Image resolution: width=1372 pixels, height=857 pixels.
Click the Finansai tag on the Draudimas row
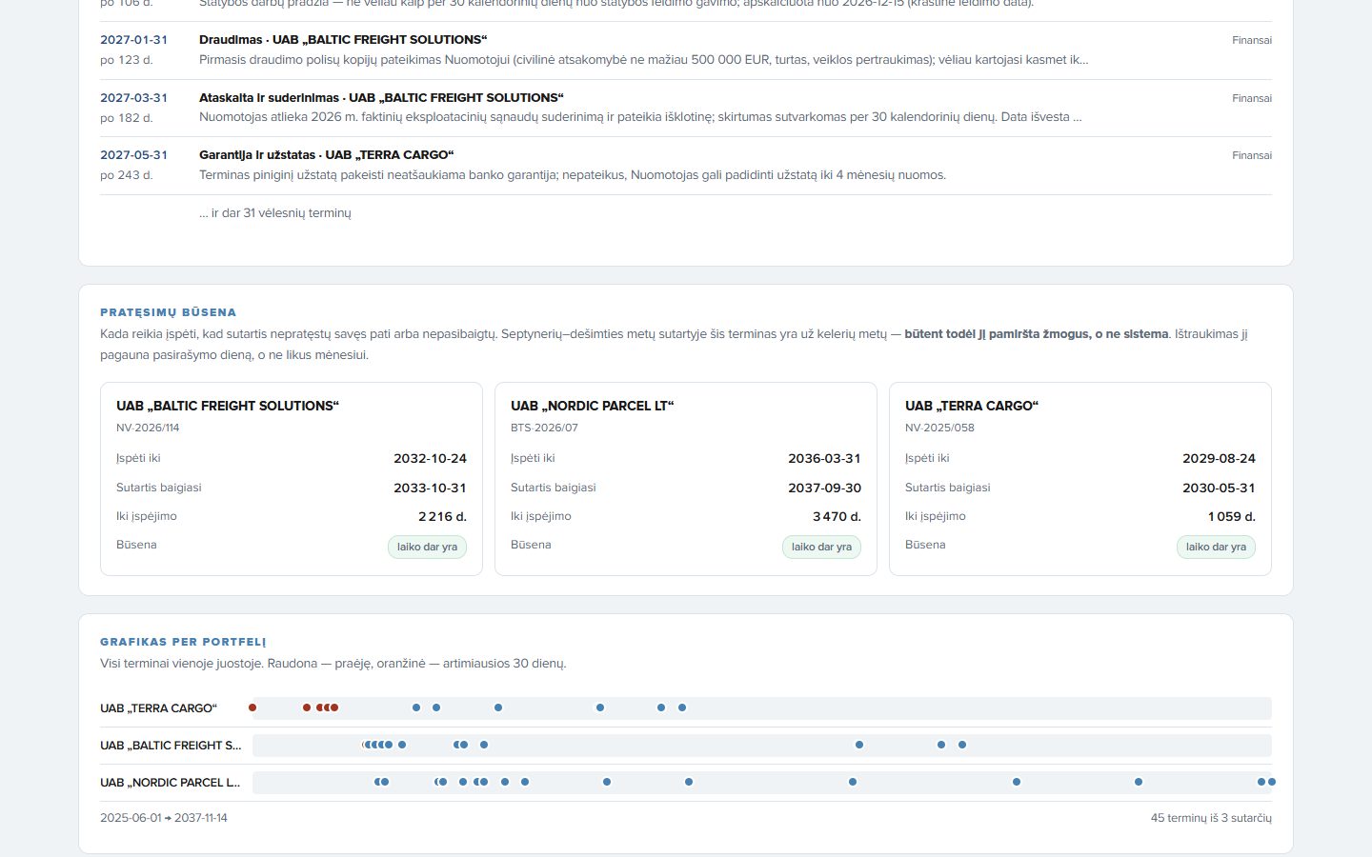[x=1251, y=40]
